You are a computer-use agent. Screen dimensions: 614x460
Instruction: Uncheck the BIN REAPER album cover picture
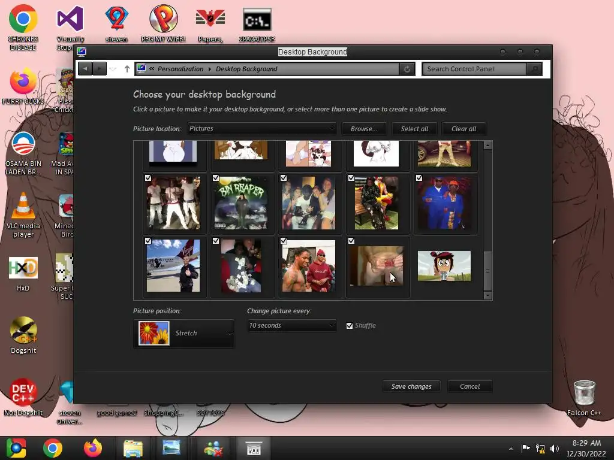click(x=216, y=178)
